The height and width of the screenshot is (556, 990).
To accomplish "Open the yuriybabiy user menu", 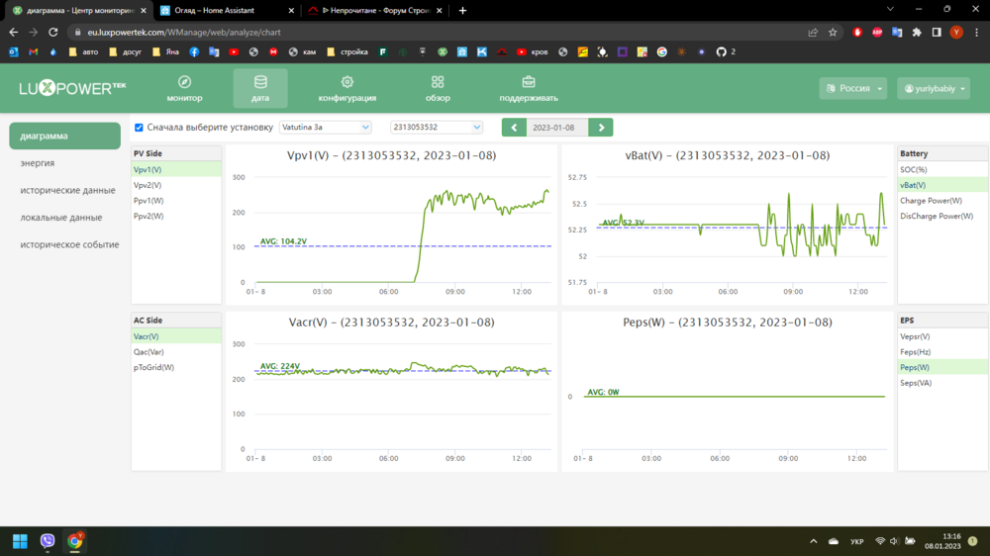I will (x=934, y=88).
